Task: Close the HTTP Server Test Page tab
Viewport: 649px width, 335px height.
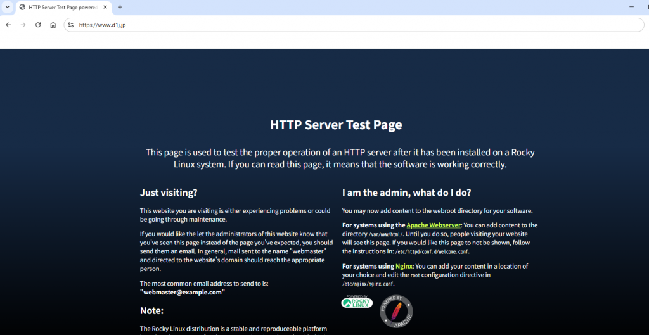Action: [x=106, y=7]
